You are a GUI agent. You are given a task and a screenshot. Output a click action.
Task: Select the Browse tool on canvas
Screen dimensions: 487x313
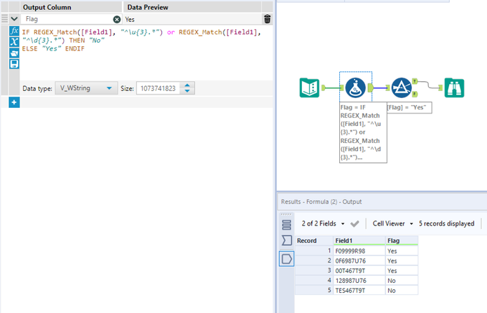click(x=454, y=88)
